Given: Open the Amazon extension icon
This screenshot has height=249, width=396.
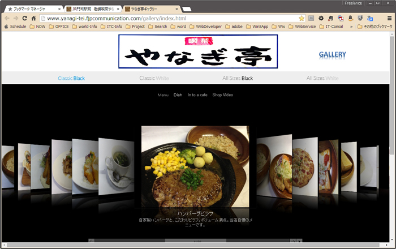Looking at the screenshot, I should [x=350, y=18].
